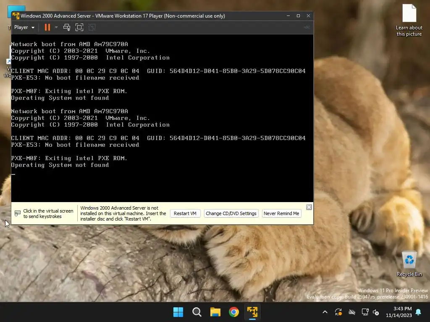The width and height of the screenshot is (430, 322).
Task: Click the keyboard icon in the hint bar
Action: [x=18, y=213]
